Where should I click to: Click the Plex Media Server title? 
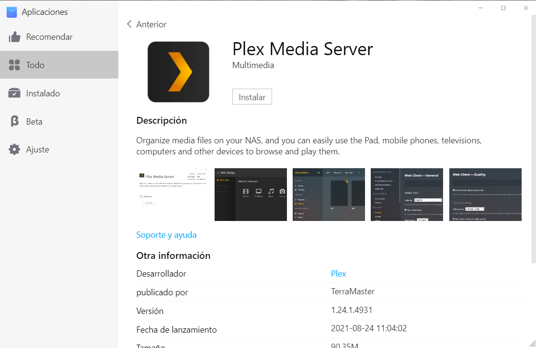303,48
